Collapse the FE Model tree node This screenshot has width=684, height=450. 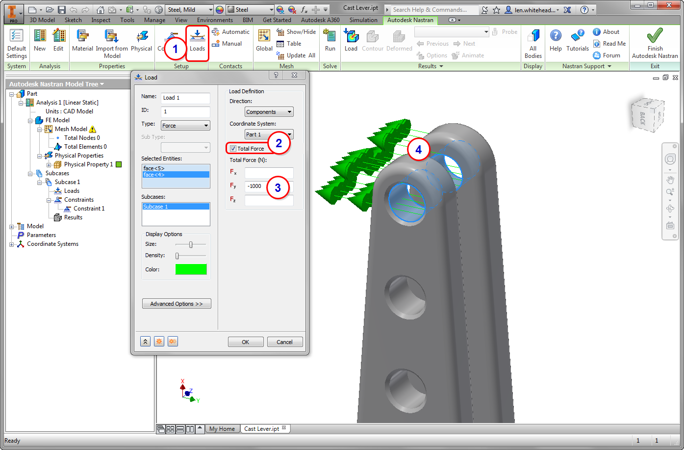[x=30, y=120]
